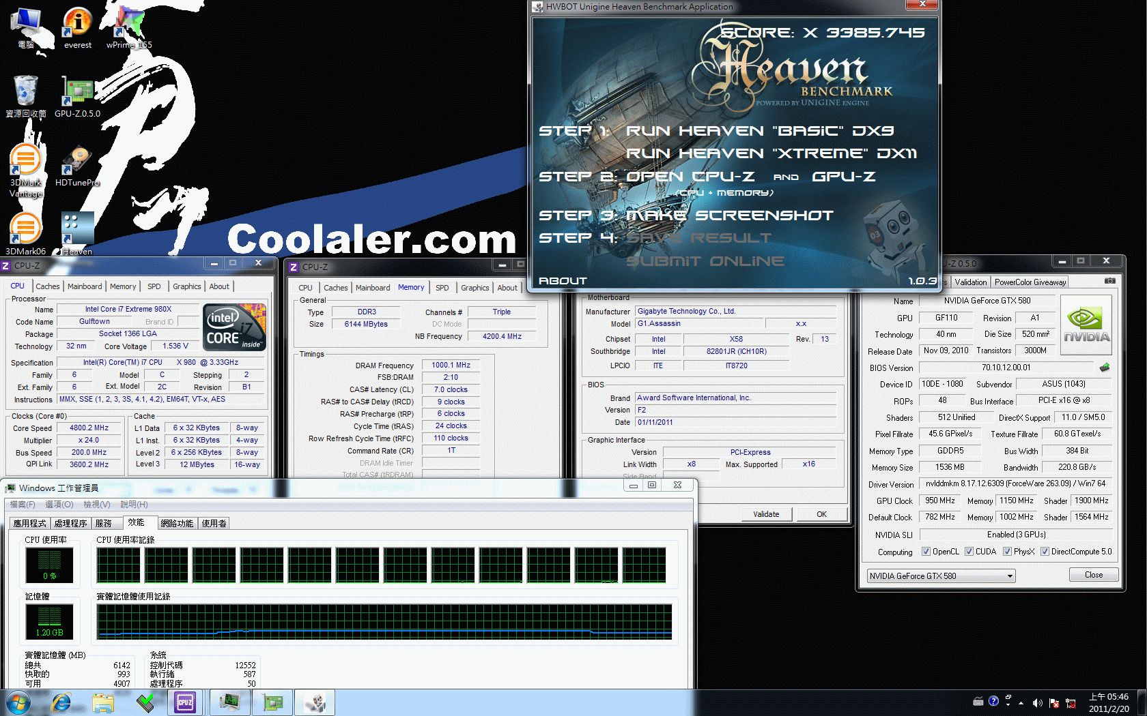Open the NVIDIA GeForce GTX 580 dropdown
The height and width of the screenshot is (716, 1147).
[941, 576]
